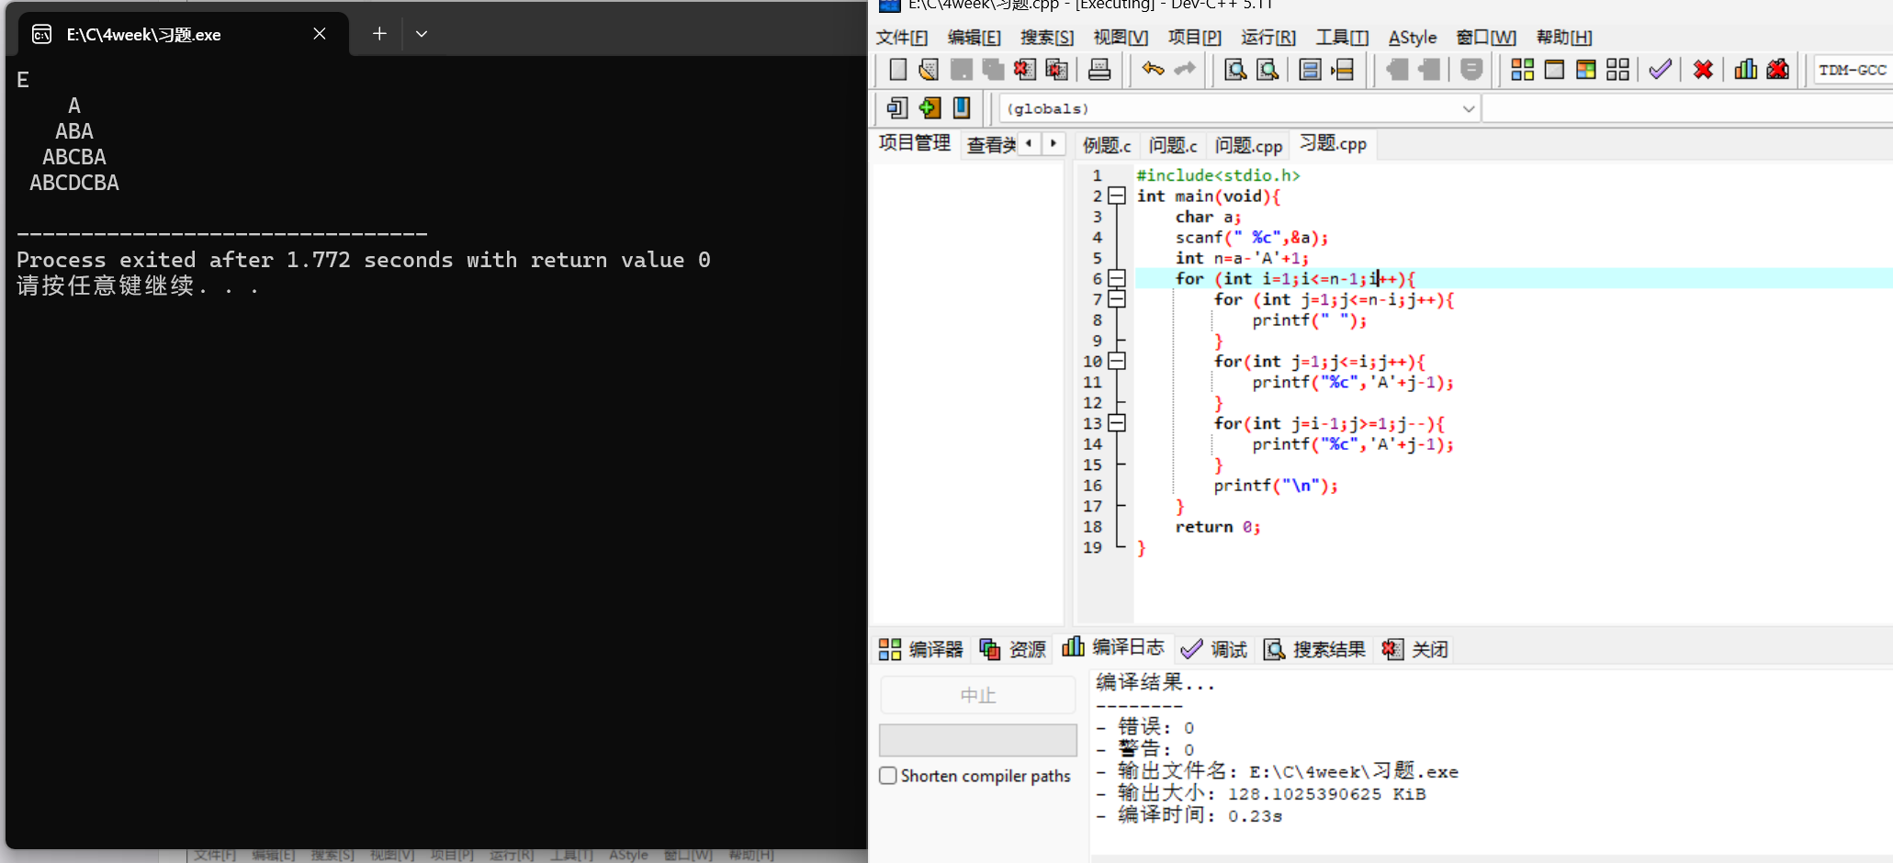Screen dimensions: 1893x863
Task: Open the terminal tab list dropdown chevron
Action: tap(422, 34)
